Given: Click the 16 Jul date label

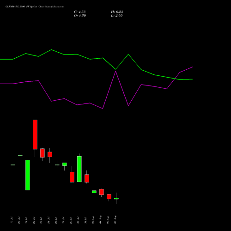Looking at the screenshot, I should pos(12,220).
